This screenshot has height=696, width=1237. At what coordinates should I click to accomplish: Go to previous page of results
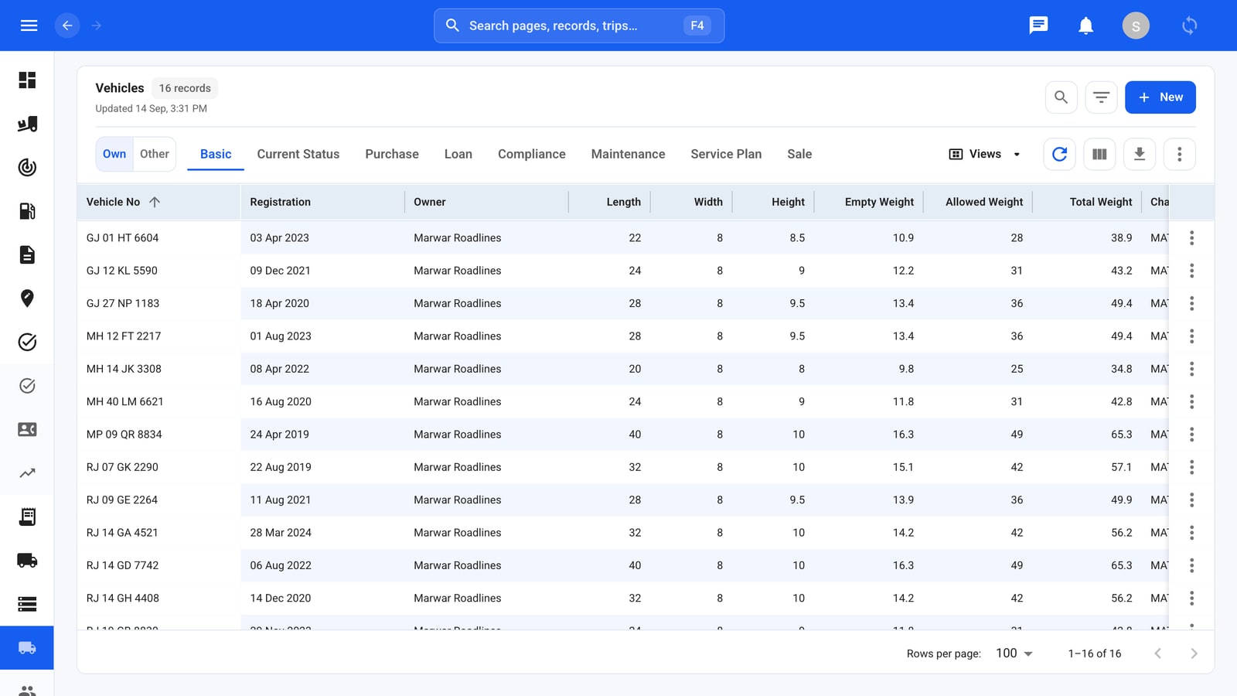1157,653
